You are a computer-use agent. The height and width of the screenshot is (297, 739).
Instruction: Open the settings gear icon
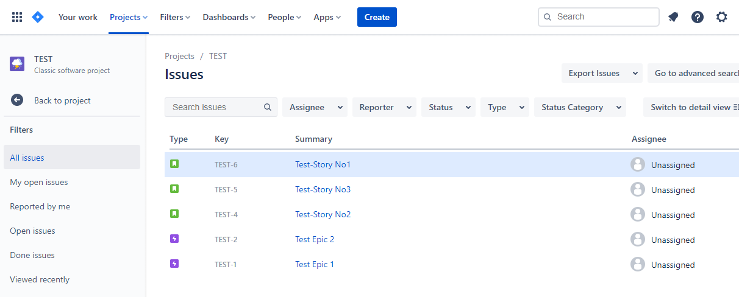[x=722, y=17]
